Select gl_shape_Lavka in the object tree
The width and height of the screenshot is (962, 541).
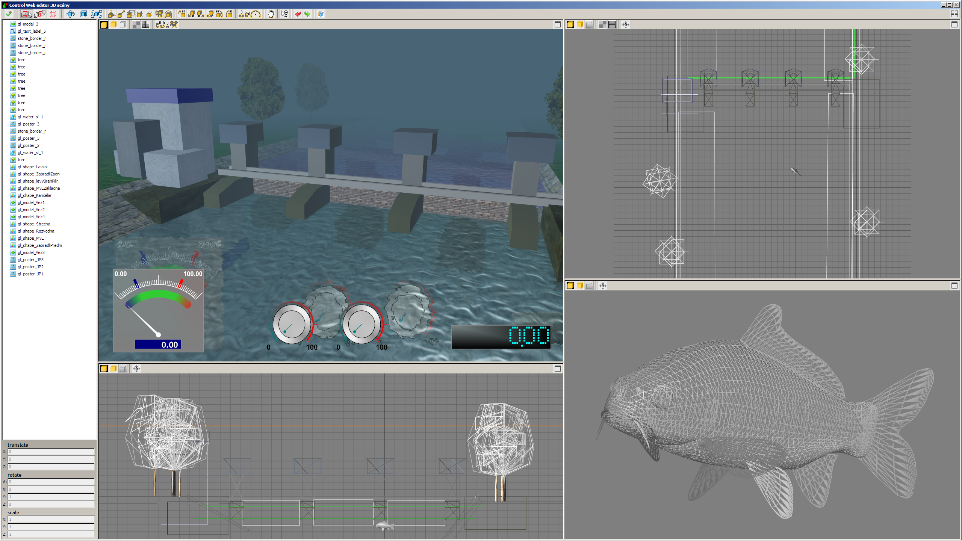point(32,167)
